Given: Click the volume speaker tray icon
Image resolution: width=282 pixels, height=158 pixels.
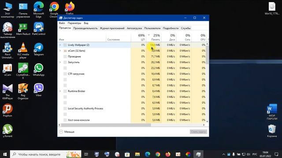Looking at the screenshot, I should click(249, 154).
